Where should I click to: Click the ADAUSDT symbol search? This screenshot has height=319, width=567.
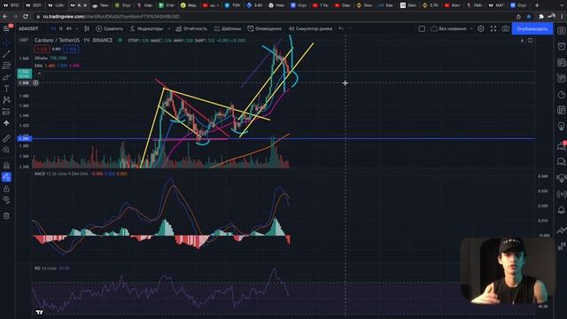click(28, 28)
